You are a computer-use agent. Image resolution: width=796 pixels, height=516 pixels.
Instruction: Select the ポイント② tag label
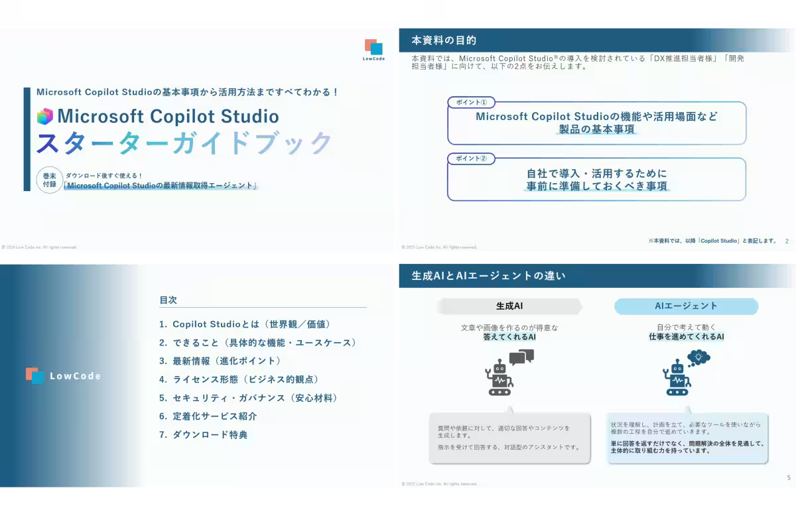pos(471,159)
